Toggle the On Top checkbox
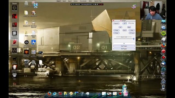This screenshot has height=98, width=175. click(129, 23)
